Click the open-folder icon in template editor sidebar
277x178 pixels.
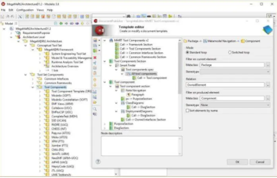tap(95, 102)
